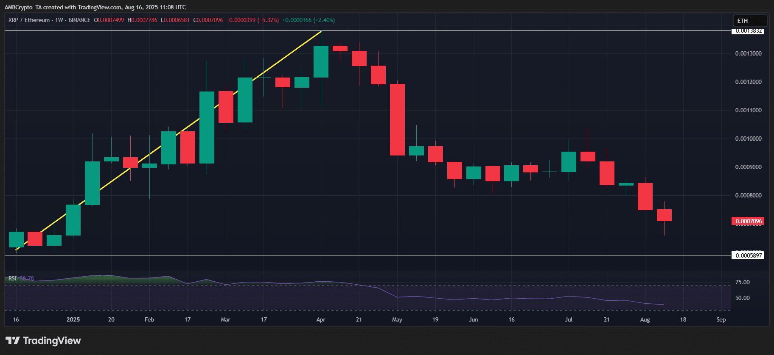Click the open value O0.0007499

109,20
